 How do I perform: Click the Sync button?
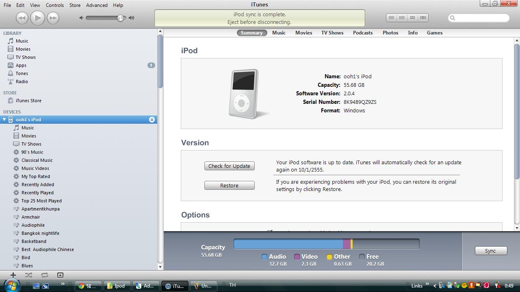[x=490, y=251]
